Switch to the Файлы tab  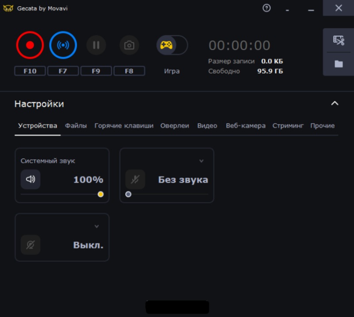pos(76,125)
